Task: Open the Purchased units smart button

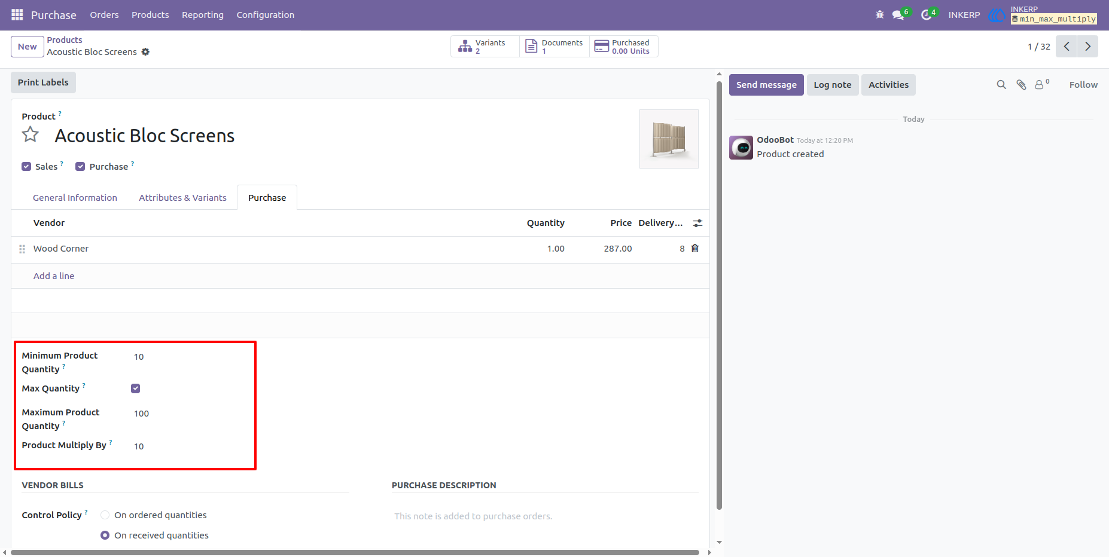Action: [x=624, y=47]
